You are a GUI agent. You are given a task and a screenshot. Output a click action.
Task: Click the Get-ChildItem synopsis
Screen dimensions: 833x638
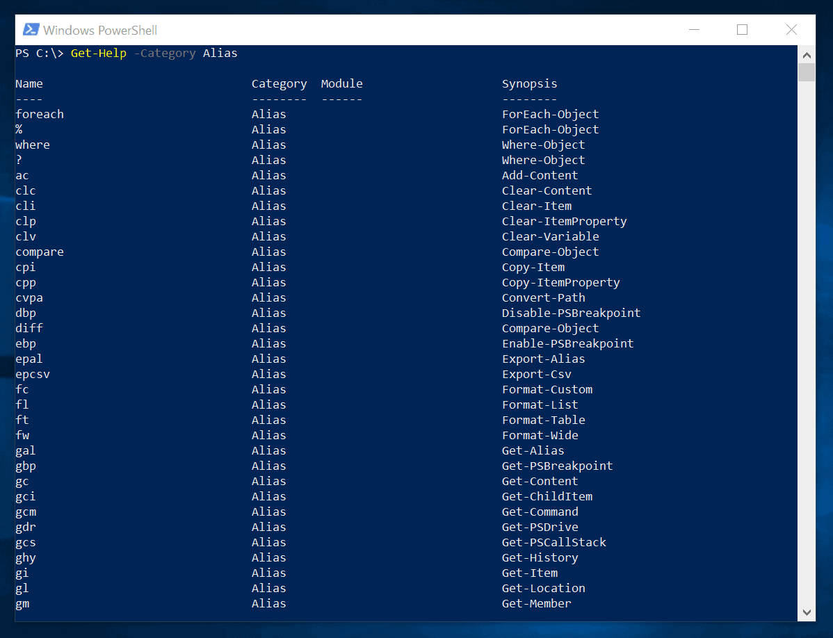coord(547,496)
